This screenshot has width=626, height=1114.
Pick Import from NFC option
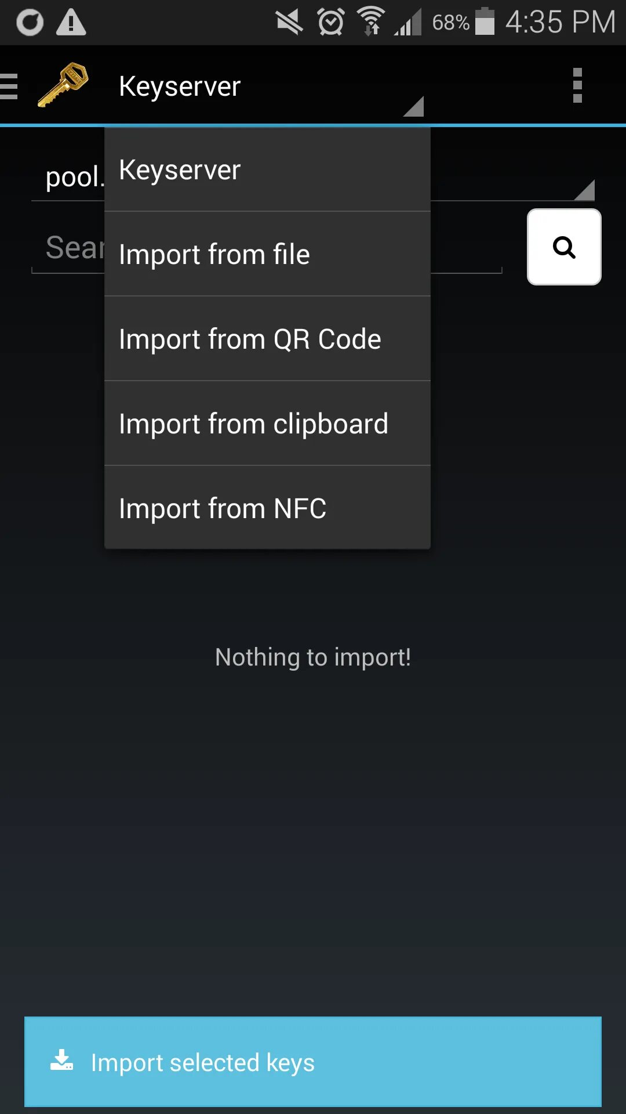(267, 509)
